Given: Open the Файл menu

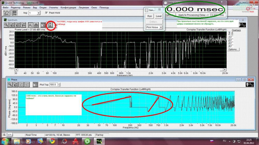Looking at the screenshot, I should [5, 7].
